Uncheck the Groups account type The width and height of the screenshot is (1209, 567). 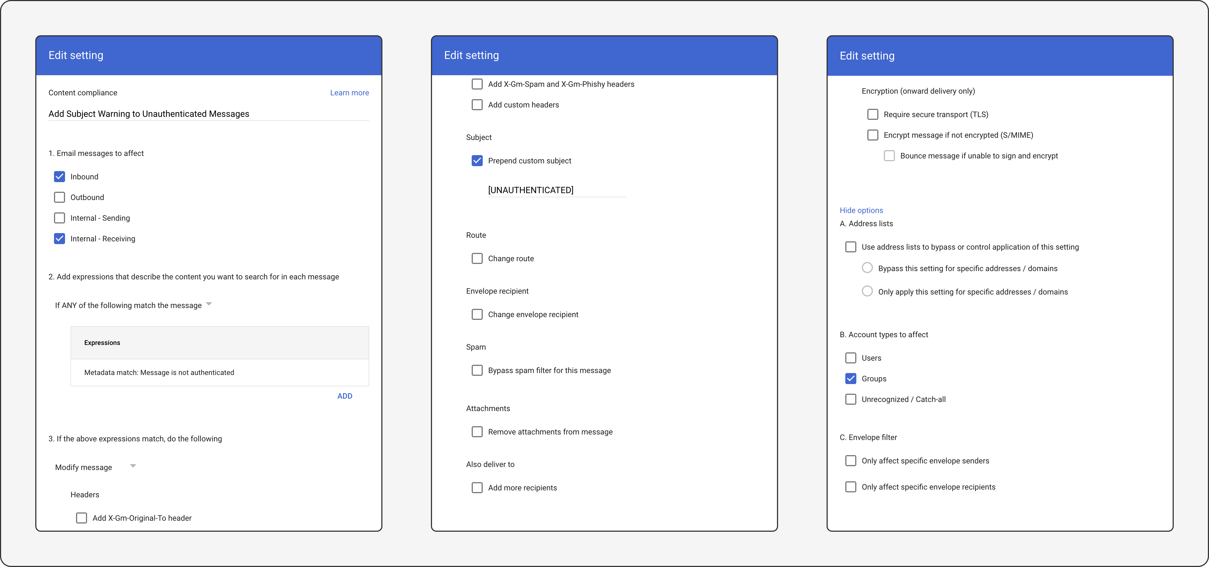[851, 378]
